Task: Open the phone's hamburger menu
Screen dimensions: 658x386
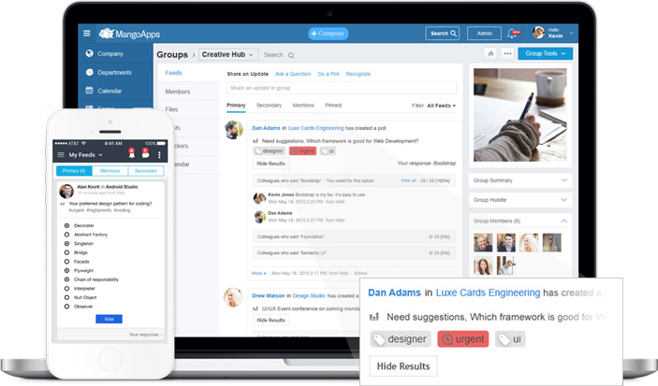Action: (x=61, y=154)
